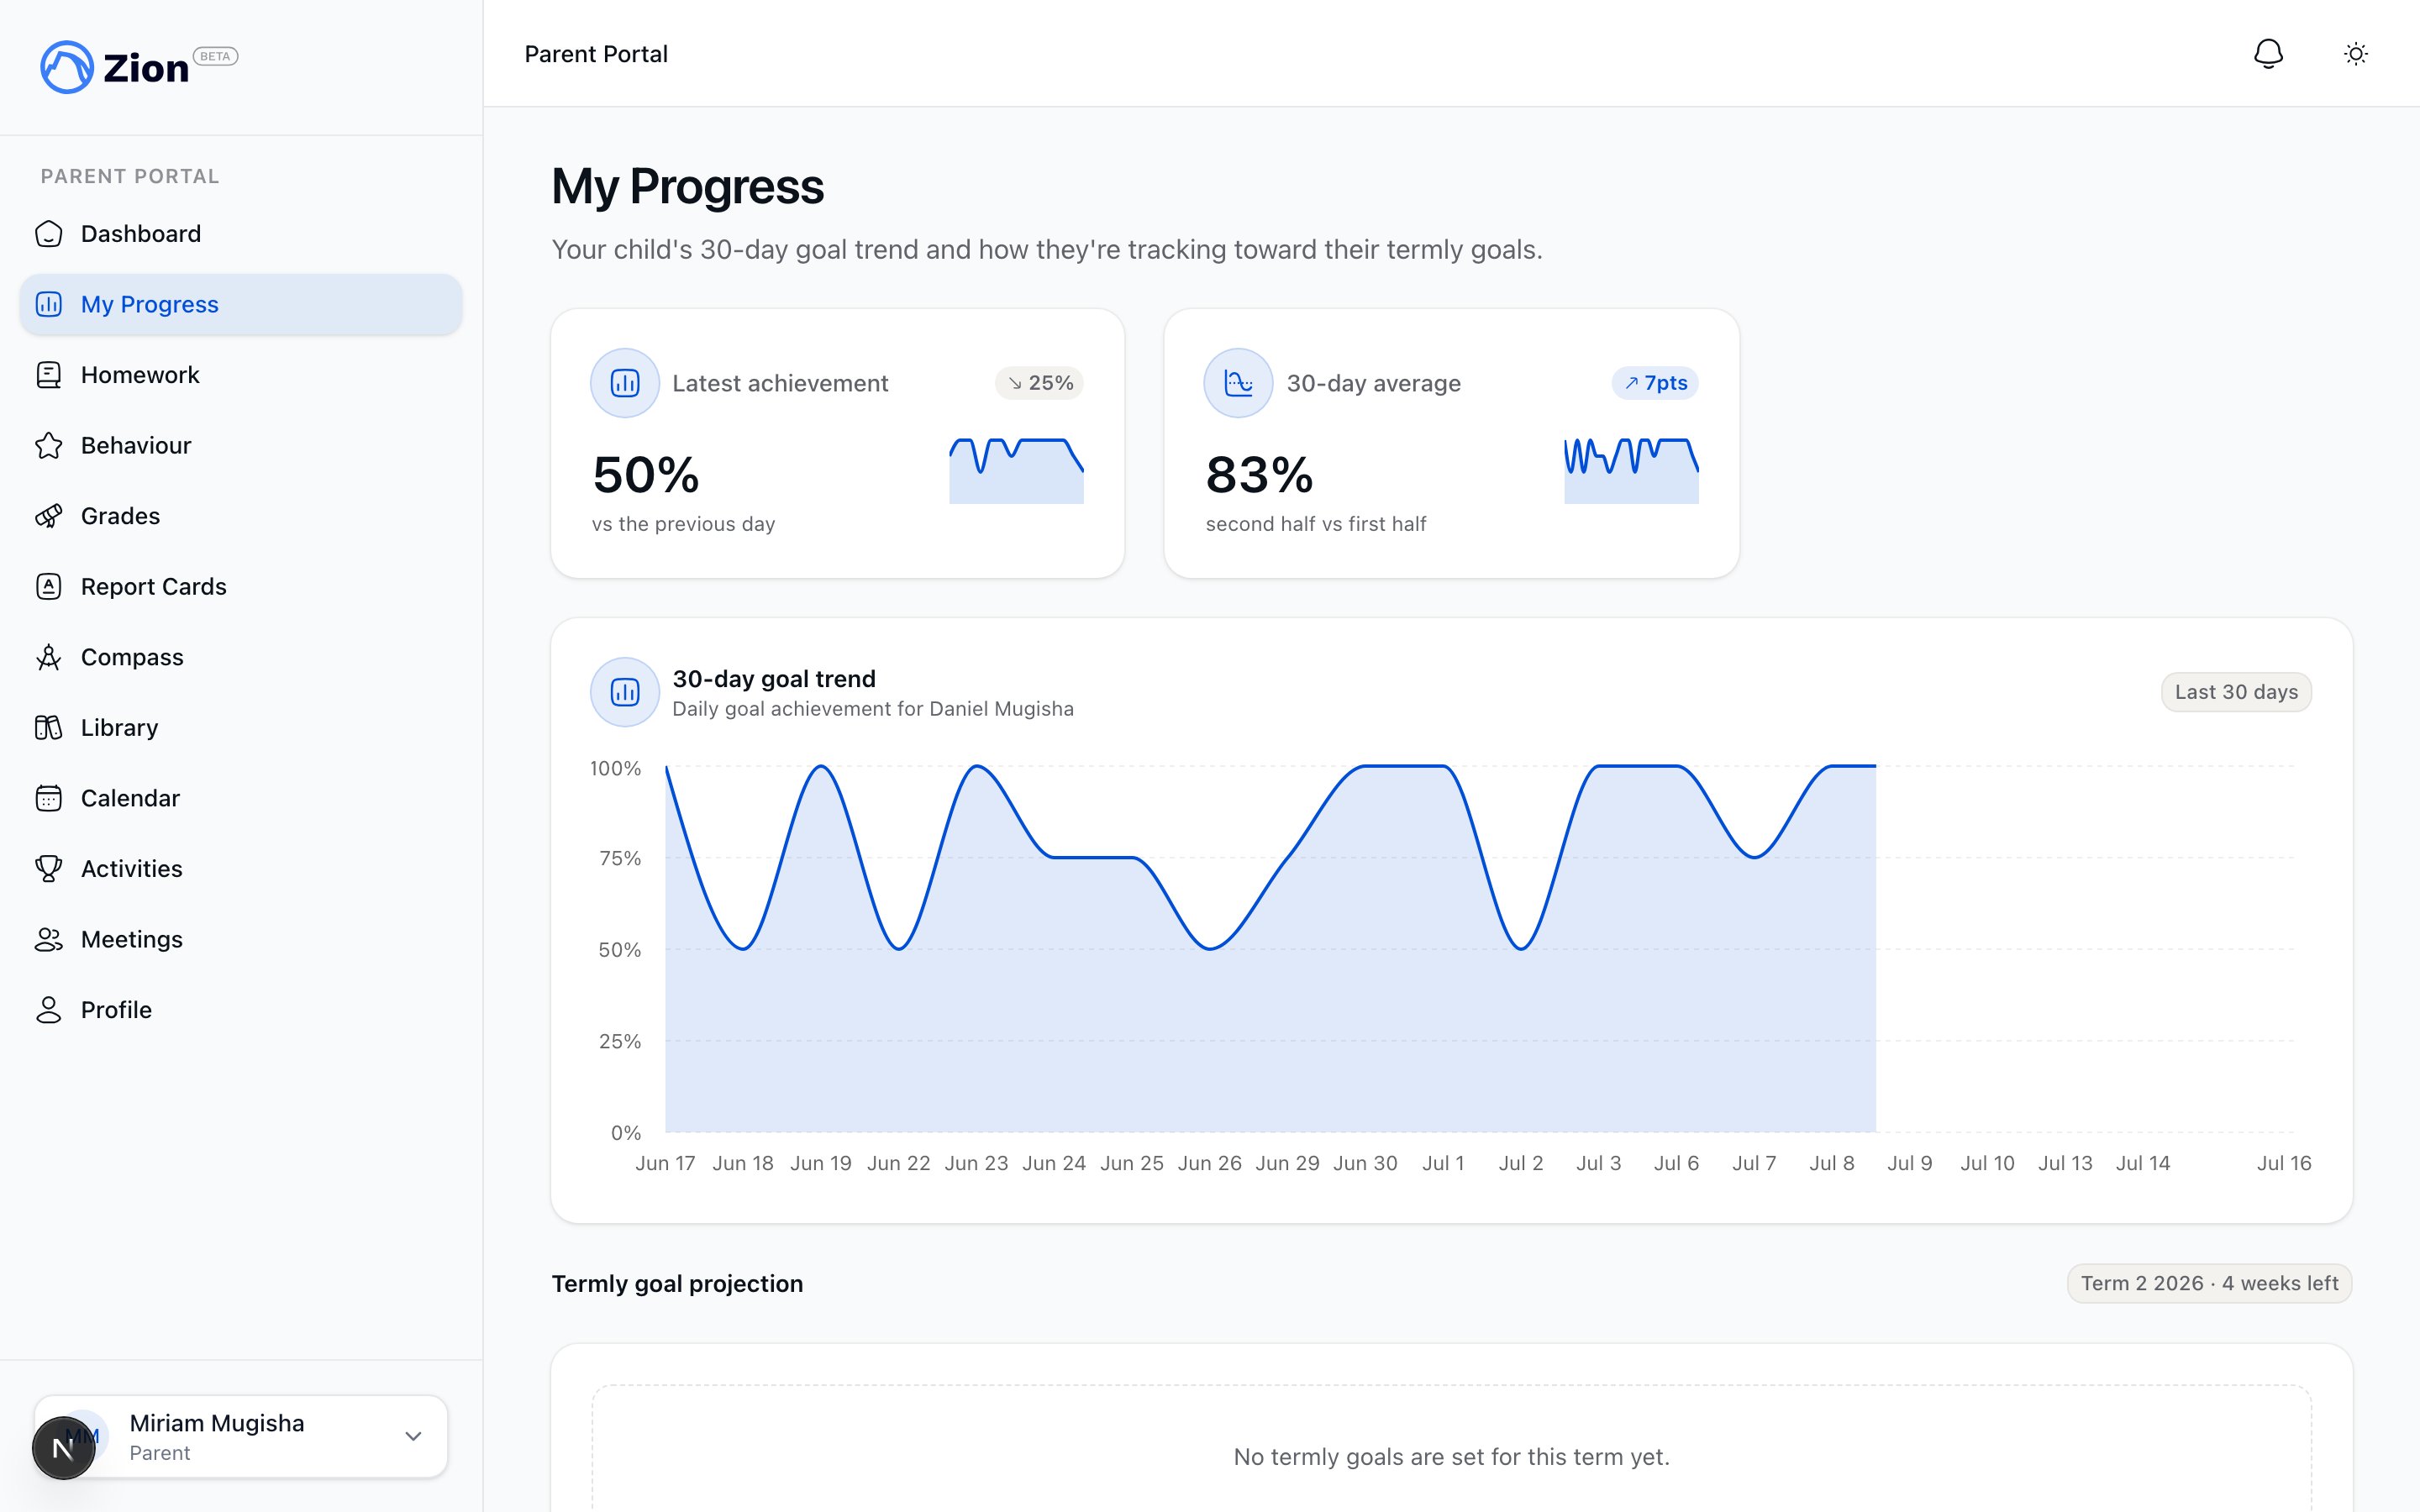Click the Compass drafting icon
The width and height of the screenshot is (2420, 1512).
point(49,657)
